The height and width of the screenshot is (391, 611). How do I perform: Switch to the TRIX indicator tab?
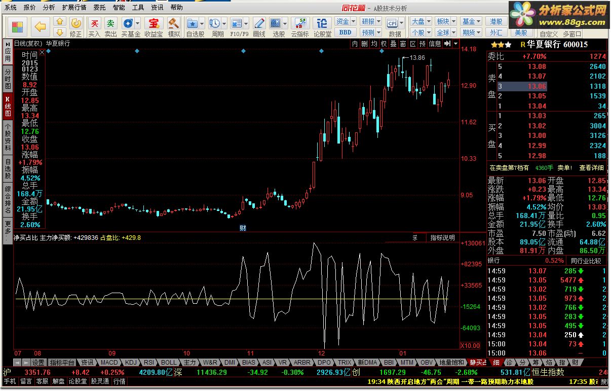coord(345,363)
